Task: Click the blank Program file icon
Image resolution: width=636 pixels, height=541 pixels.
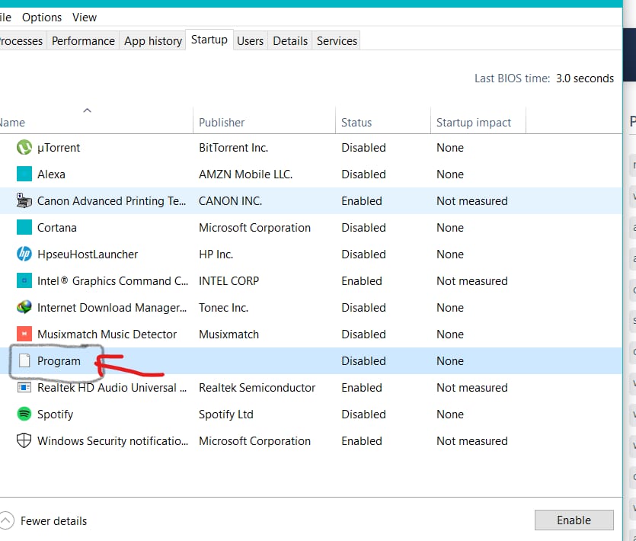Action: (24, 361)
